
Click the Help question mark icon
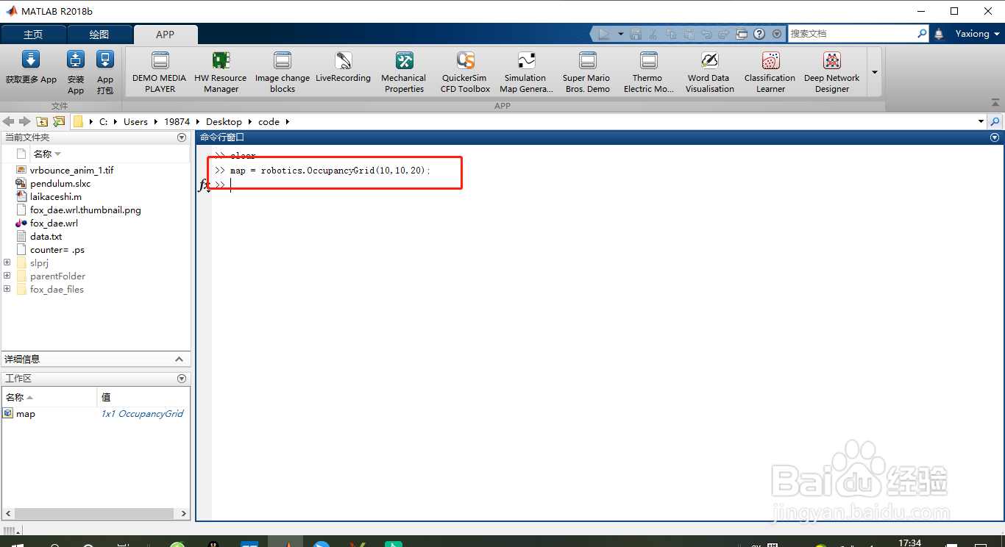click(x=759, y=34)
